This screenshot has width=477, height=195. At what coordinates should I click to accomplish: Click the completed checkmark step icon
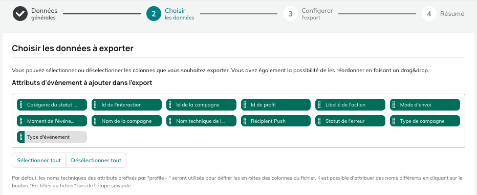[x=20, y=14]
